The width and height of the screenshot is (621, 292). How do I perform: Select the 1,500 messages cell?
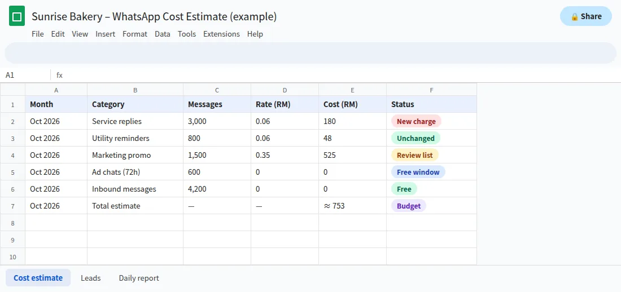pos(217,155)
